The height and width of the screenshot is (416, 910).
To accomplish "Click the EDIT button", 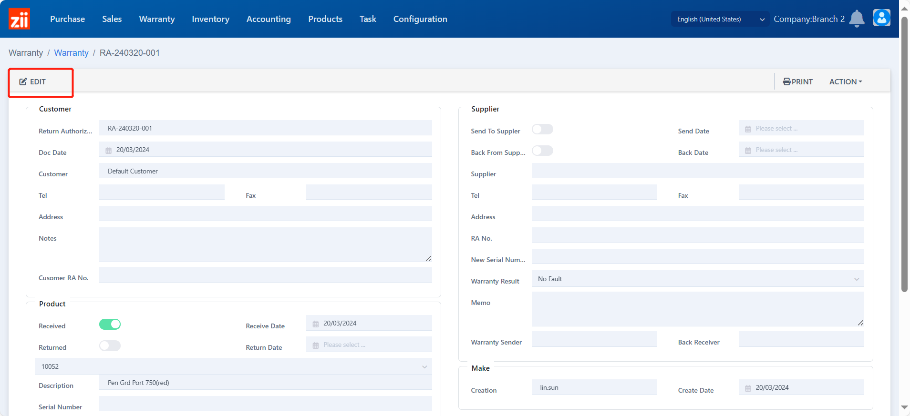I will pyautogui.click(x=32, y=81).
